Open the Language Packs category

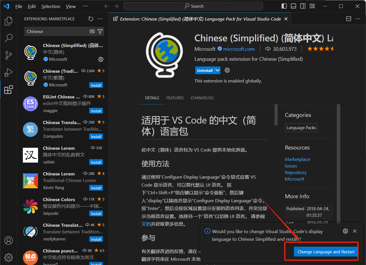pyautogui.click(x=301, y=128)
